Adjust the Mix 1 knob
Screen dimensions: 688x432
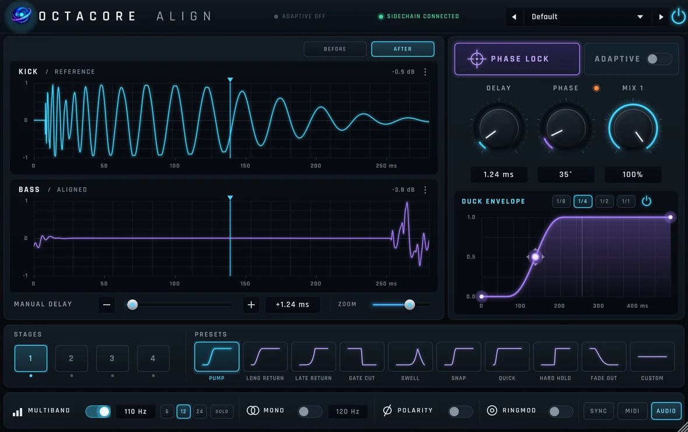tap(633, 128)
